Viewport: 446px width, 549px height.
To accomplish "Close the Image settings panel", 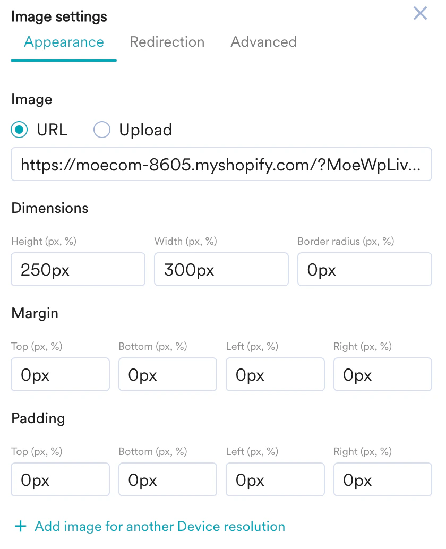I will [x=420, y=13].
